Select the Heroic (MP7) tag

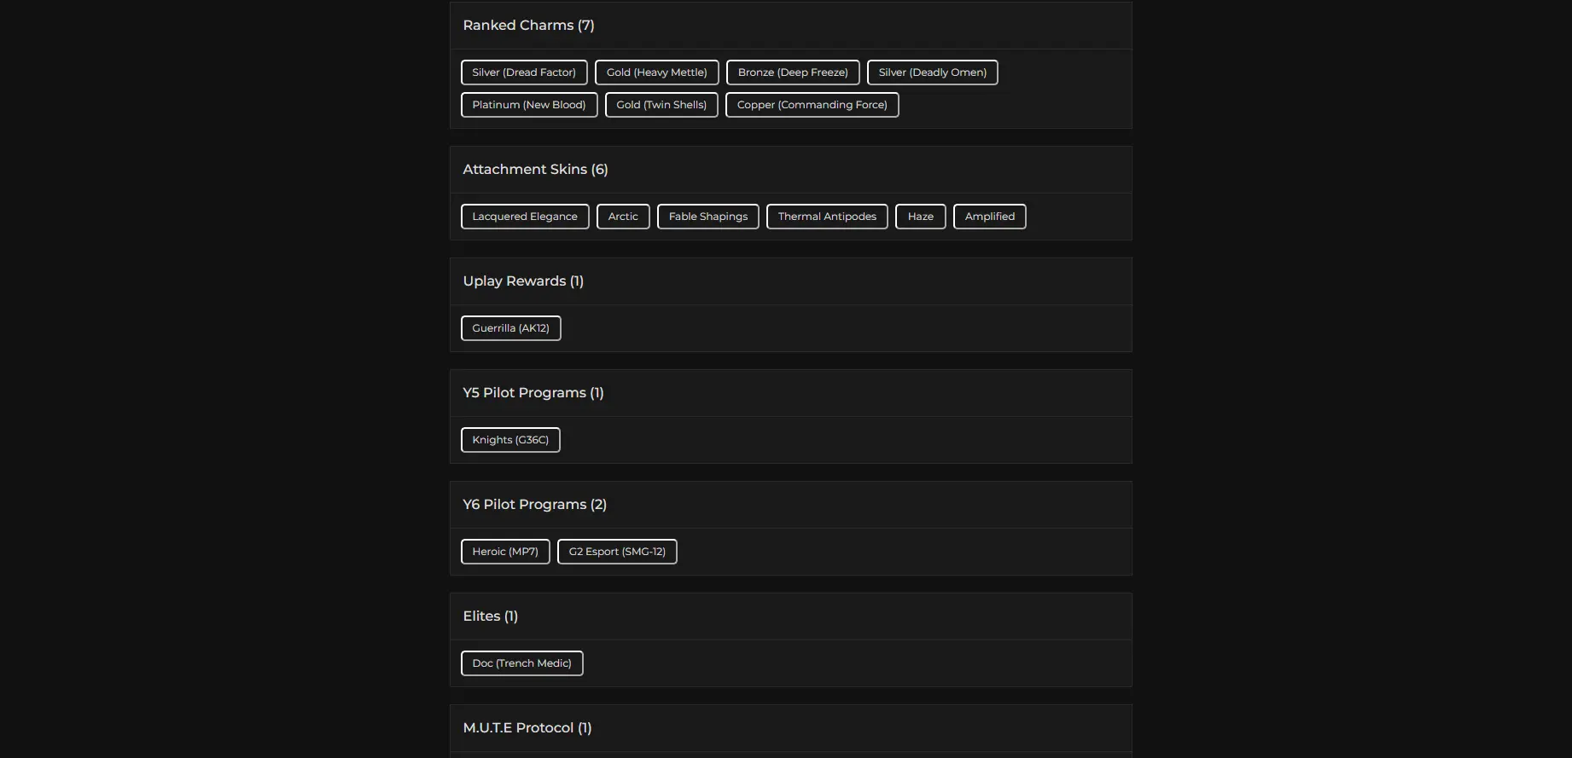(x=505, y=552)
